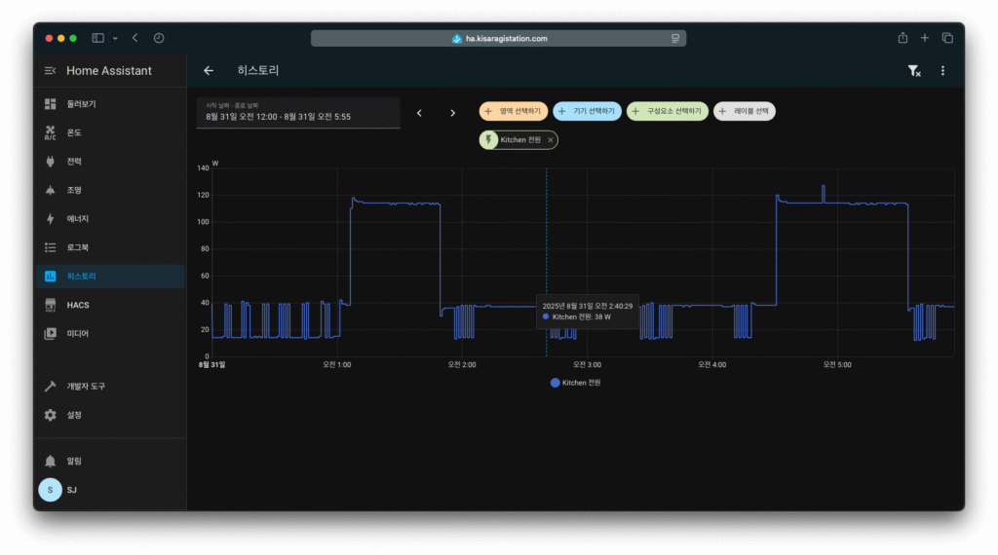Open the 온도 climate panel

click(74, 132)
